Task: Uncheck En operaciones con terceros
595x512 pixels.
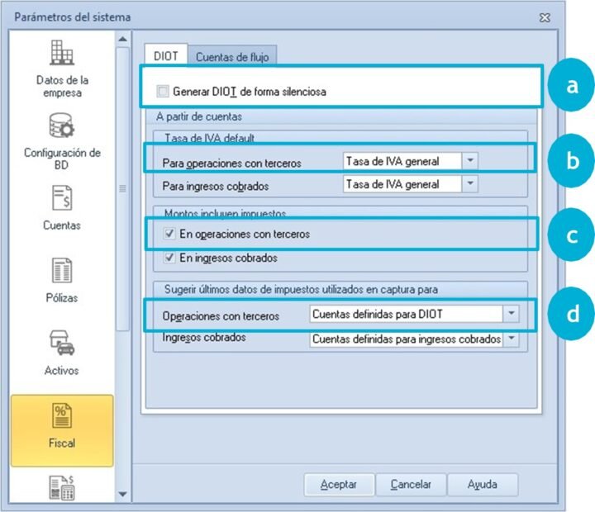Action: coord(169,235)
